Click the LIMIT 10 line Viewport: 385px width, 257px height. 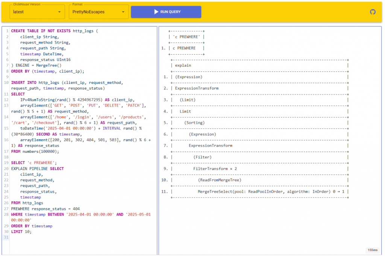click(21, 231)
